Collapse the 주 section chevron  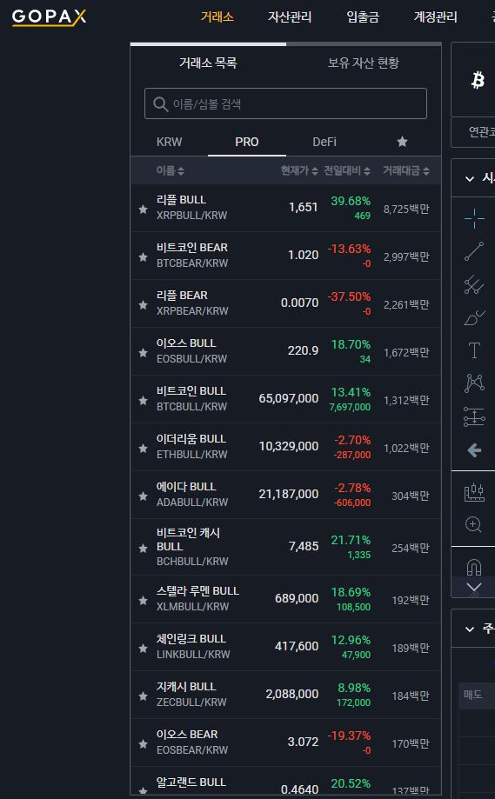(470, 629)
